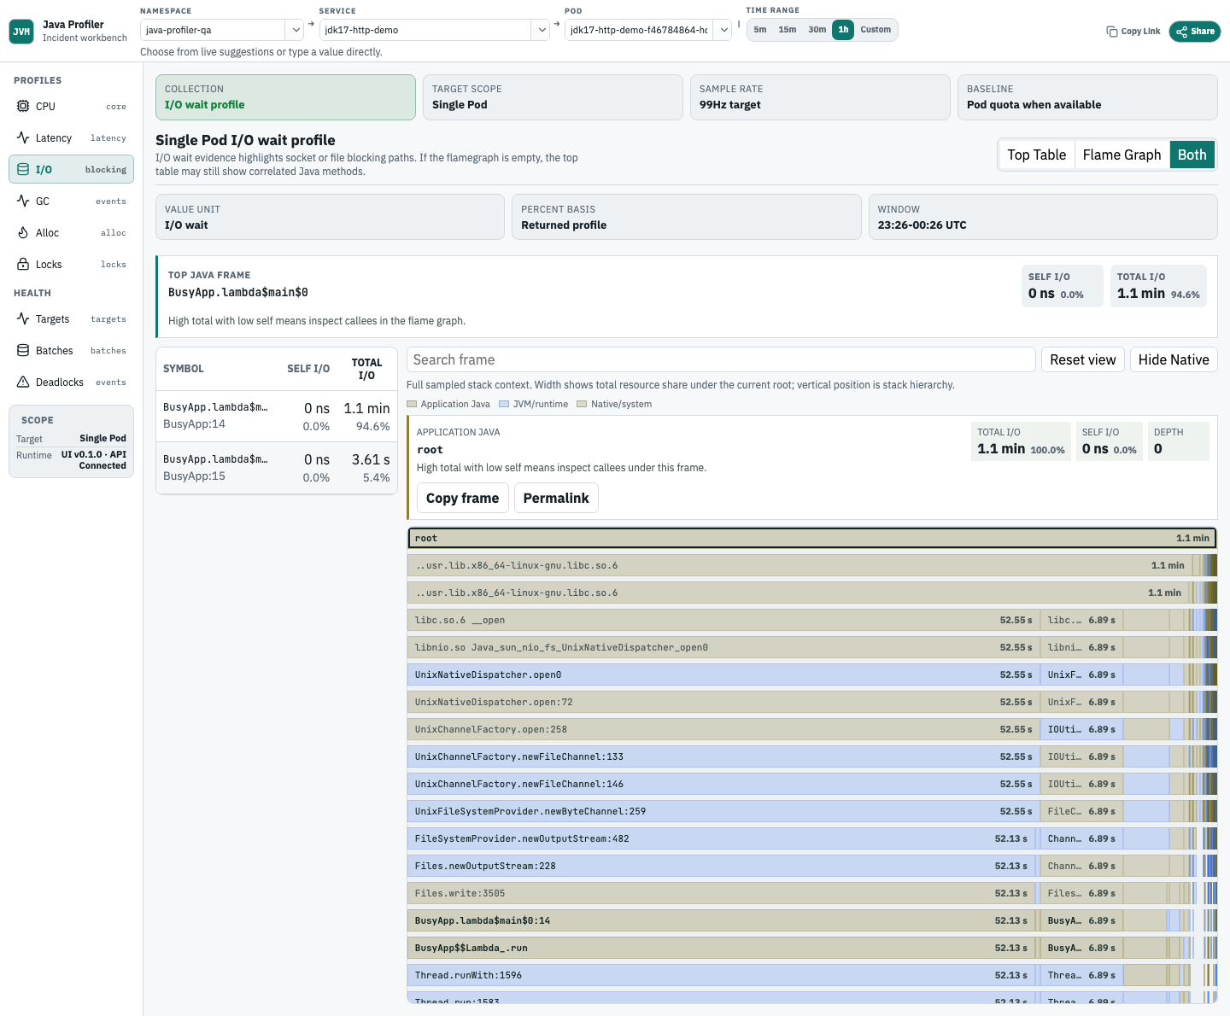
Task: Switch view to Flame Graph
Action: 1122,155
